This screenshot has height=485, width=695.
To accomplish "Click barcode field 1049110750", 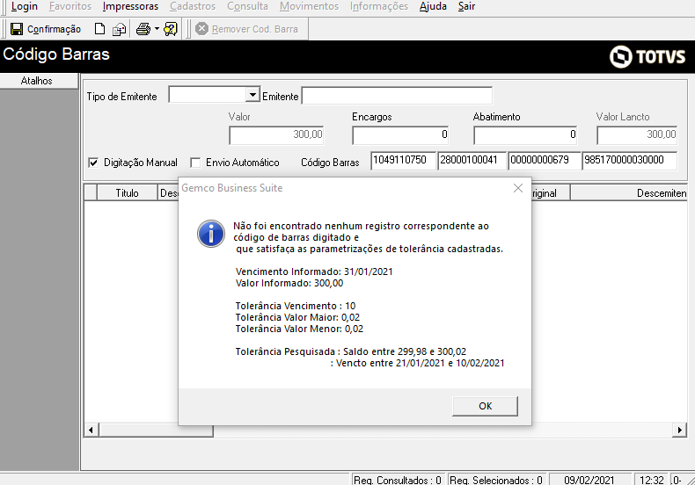I will [403, 160].
